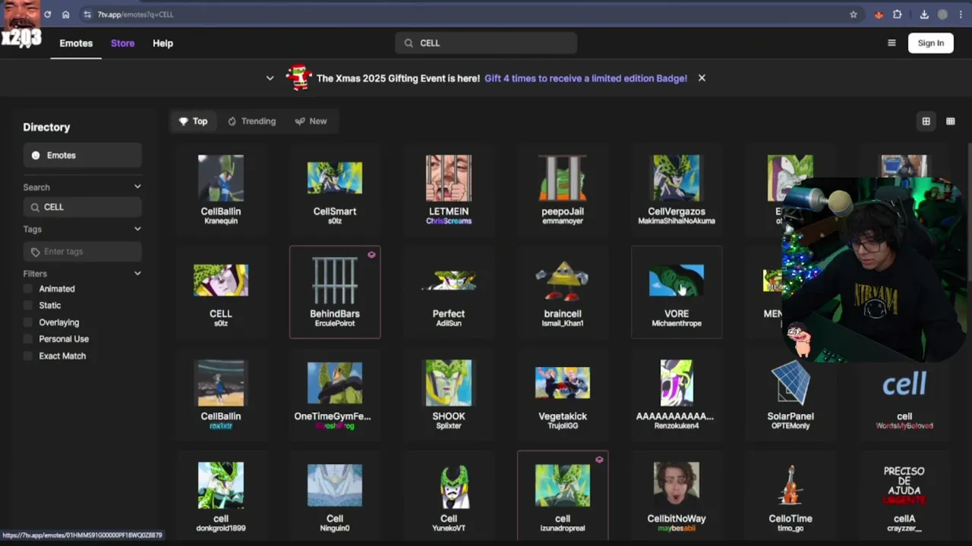The image size is (972, 546).
Task: Focus the top search field containing CELL
Action: 486,43
